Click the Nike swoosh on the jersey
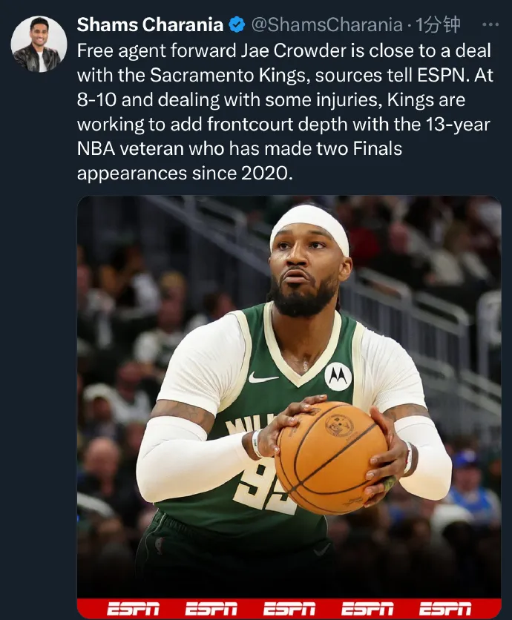Viewport: 512px width, 620px height. [263, 377]
